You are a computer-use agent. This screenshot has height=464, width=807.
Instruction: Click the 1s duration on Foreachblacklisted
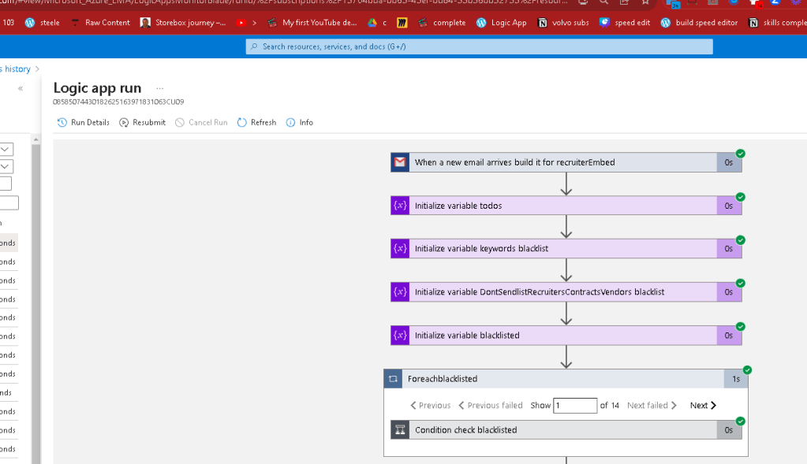pyautogui.click(x=736, y=379)
